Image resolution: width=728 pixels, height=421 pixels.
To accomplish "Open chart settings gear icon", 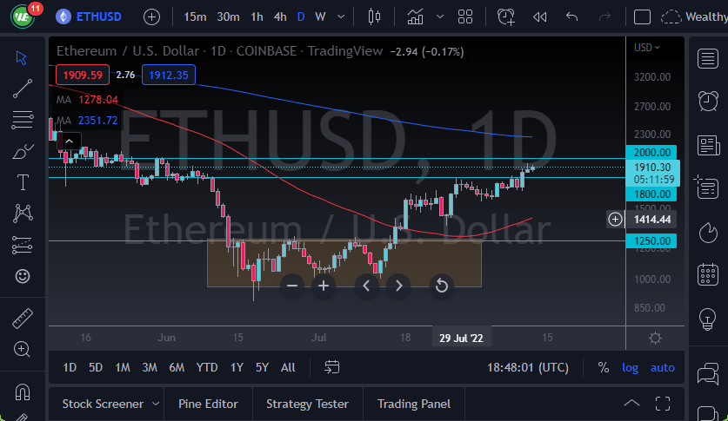I will click(x=655, y=338).
